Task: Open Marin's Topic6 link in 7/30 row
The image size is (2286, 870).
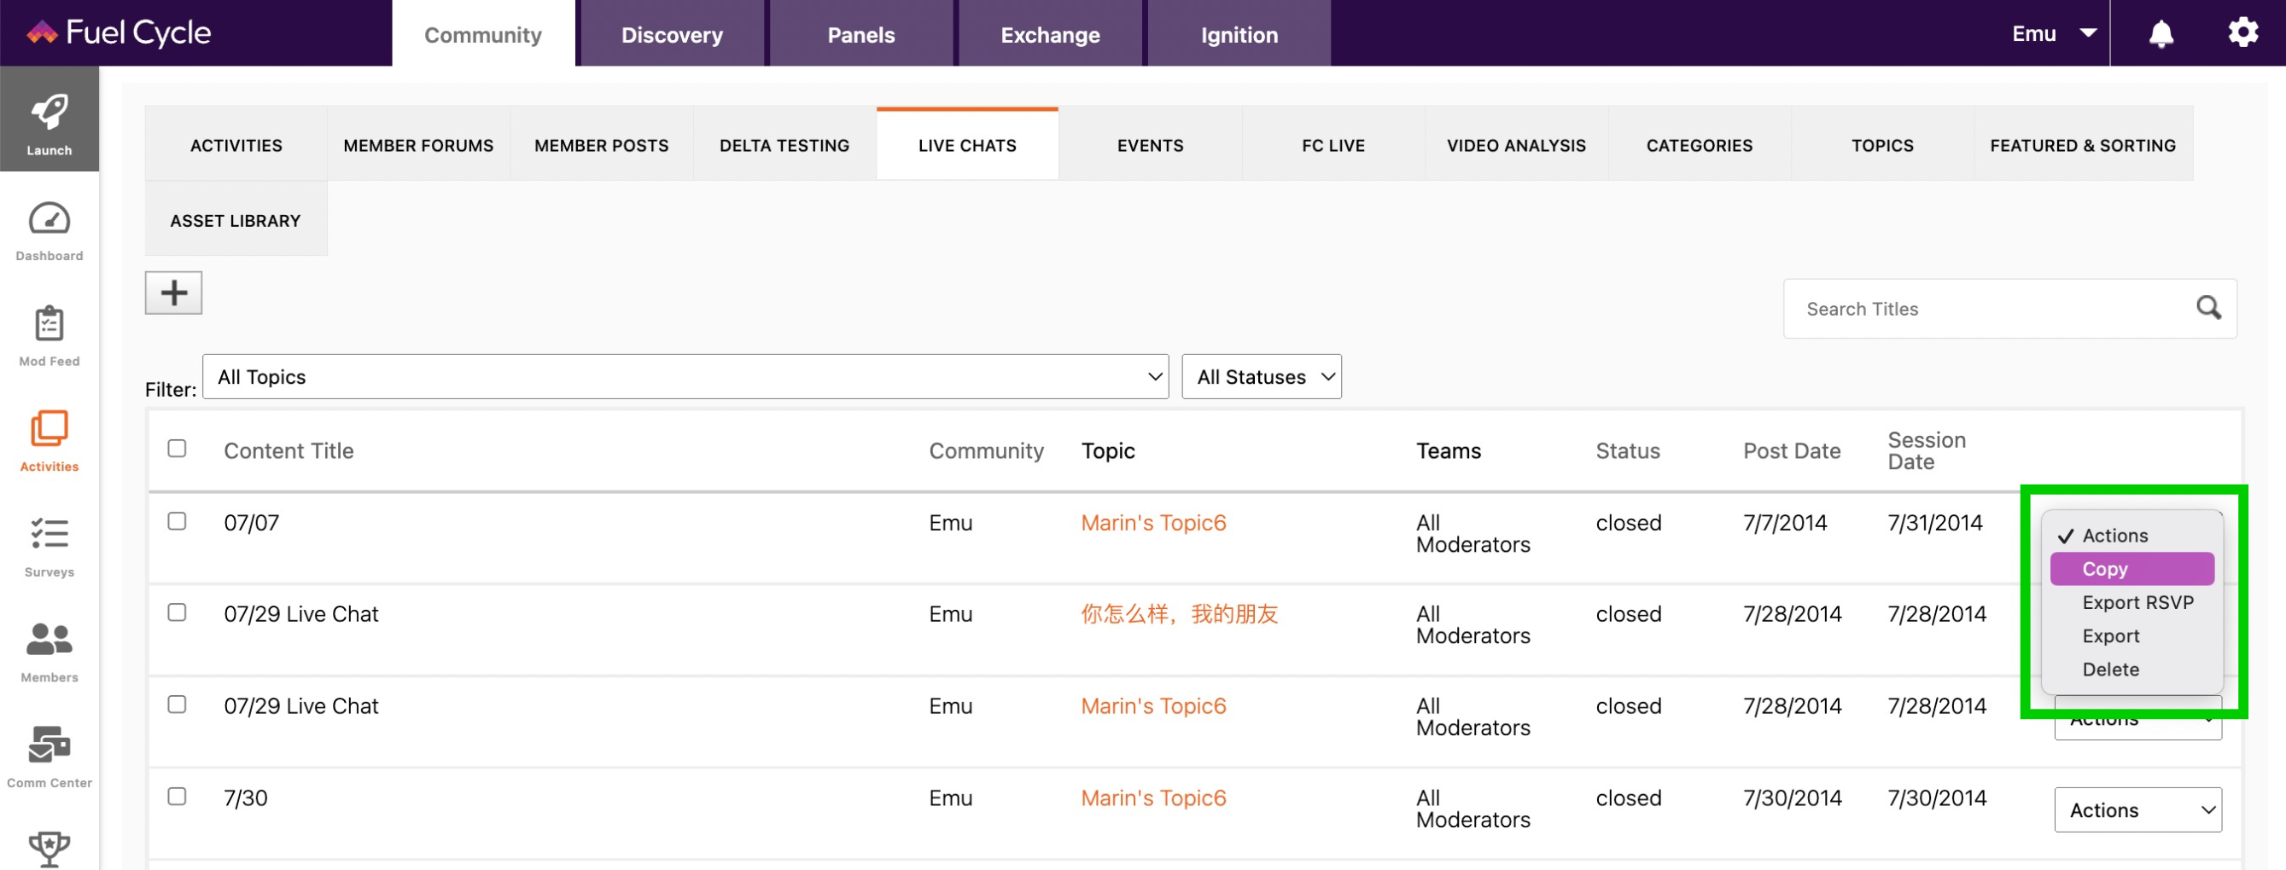Action: [1152, 797]
